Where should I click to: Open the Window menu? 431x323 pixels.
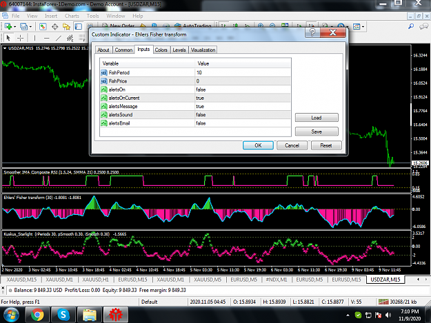pyautogui.click(x=116, y=16)
